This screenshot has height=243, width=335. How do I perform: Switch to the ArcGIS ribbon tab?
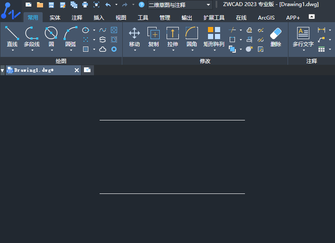click(x=266, y=17)
